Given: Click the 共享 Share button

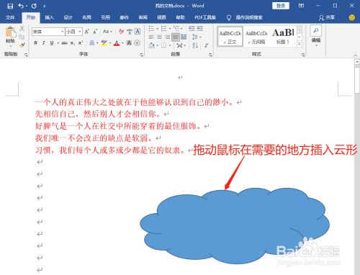Looking at the screenshot, I should point(327,17).
